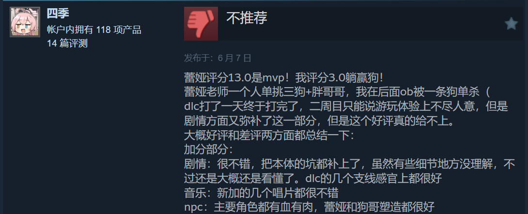The width and height of the screenshot is (528, 214).
Task: Click the 大概好评和差评两方面都总结一下 line
Action: coord(269,135)
